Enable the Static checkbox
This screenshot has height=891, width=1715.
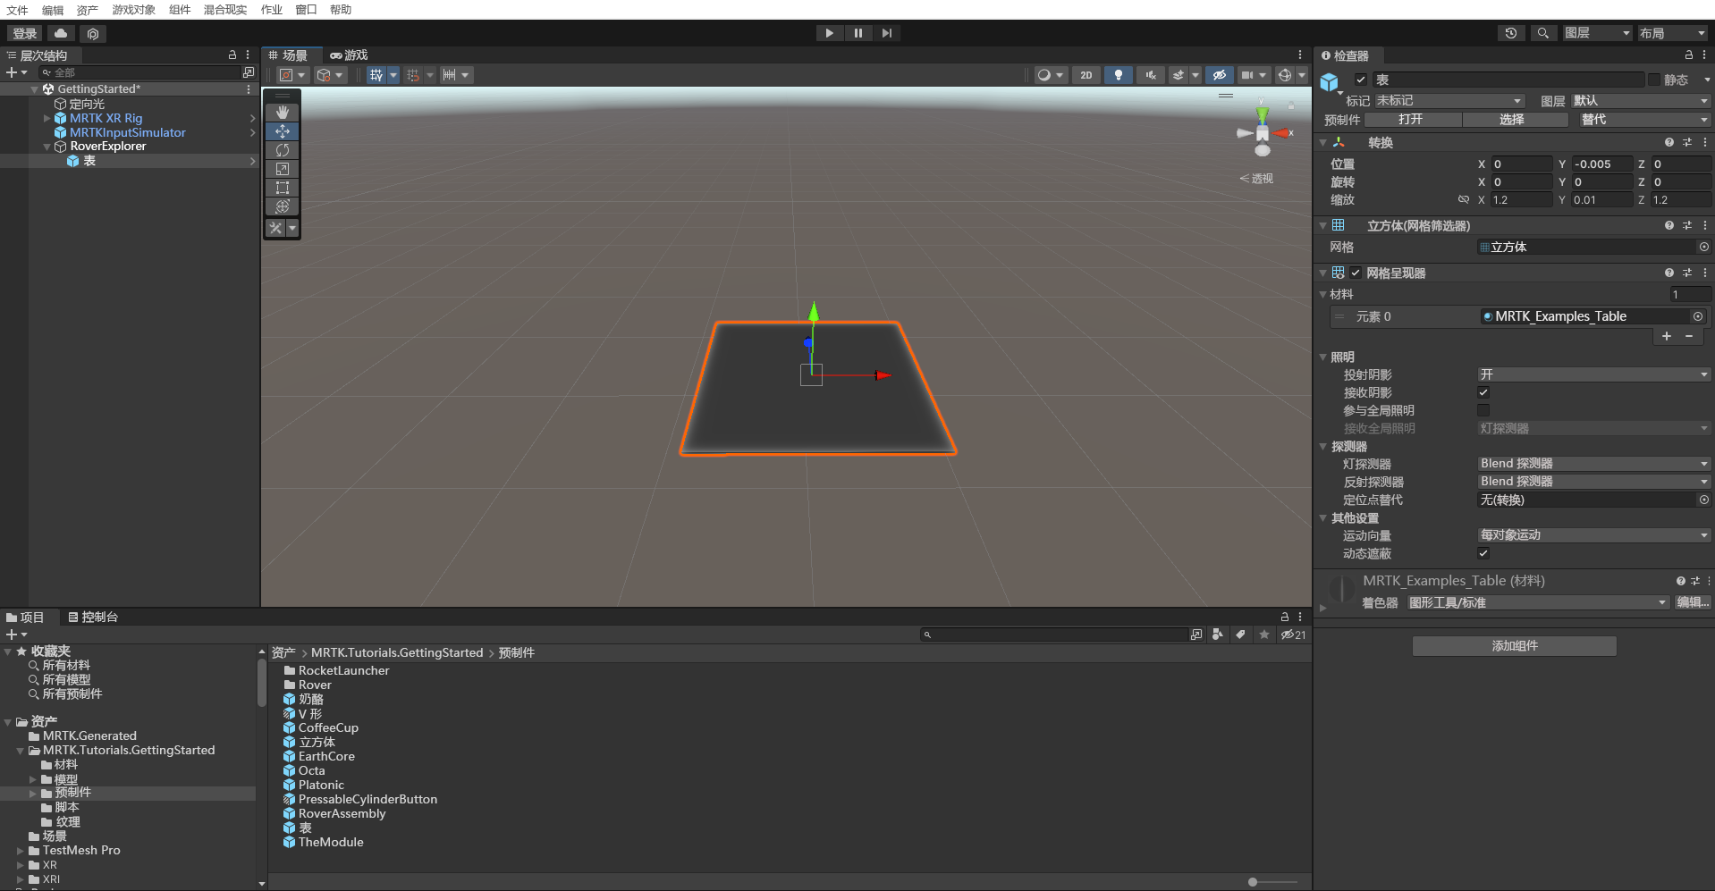click(x=1654, y=80)
